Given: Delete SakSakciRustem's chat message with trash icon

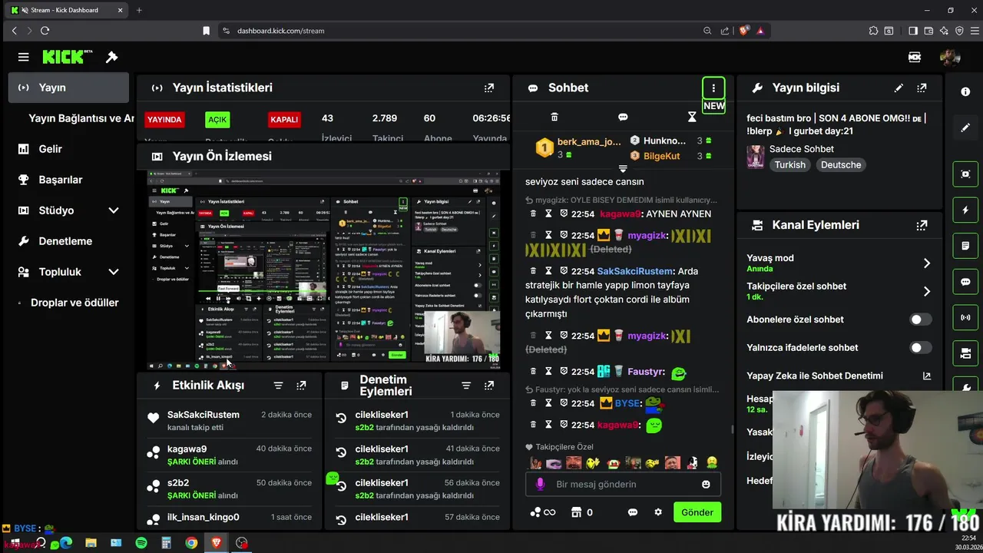Looking at the screenshot, I should coord(534,271).
